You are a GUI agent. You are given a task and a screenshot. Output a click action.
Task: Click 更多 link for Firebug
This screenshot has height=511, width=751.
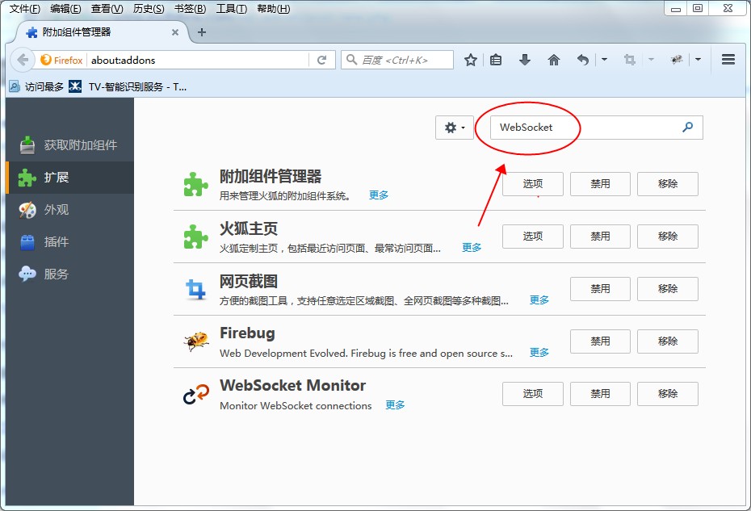coord(539,353)
